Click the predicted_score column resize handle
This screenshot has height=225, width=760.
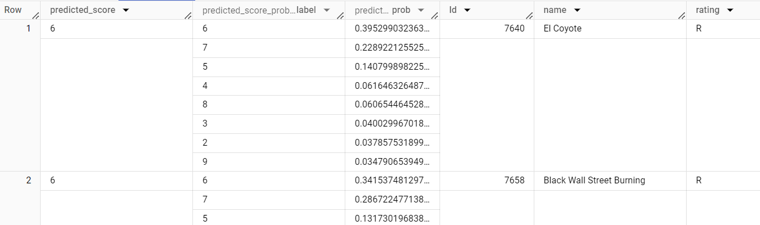click(188, 16)
